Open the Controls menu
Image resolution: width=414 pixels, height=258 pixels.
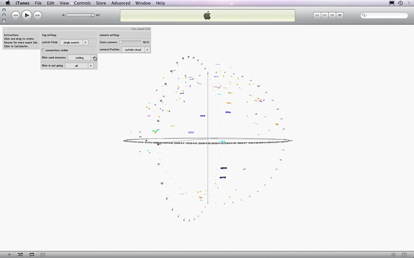82,3
